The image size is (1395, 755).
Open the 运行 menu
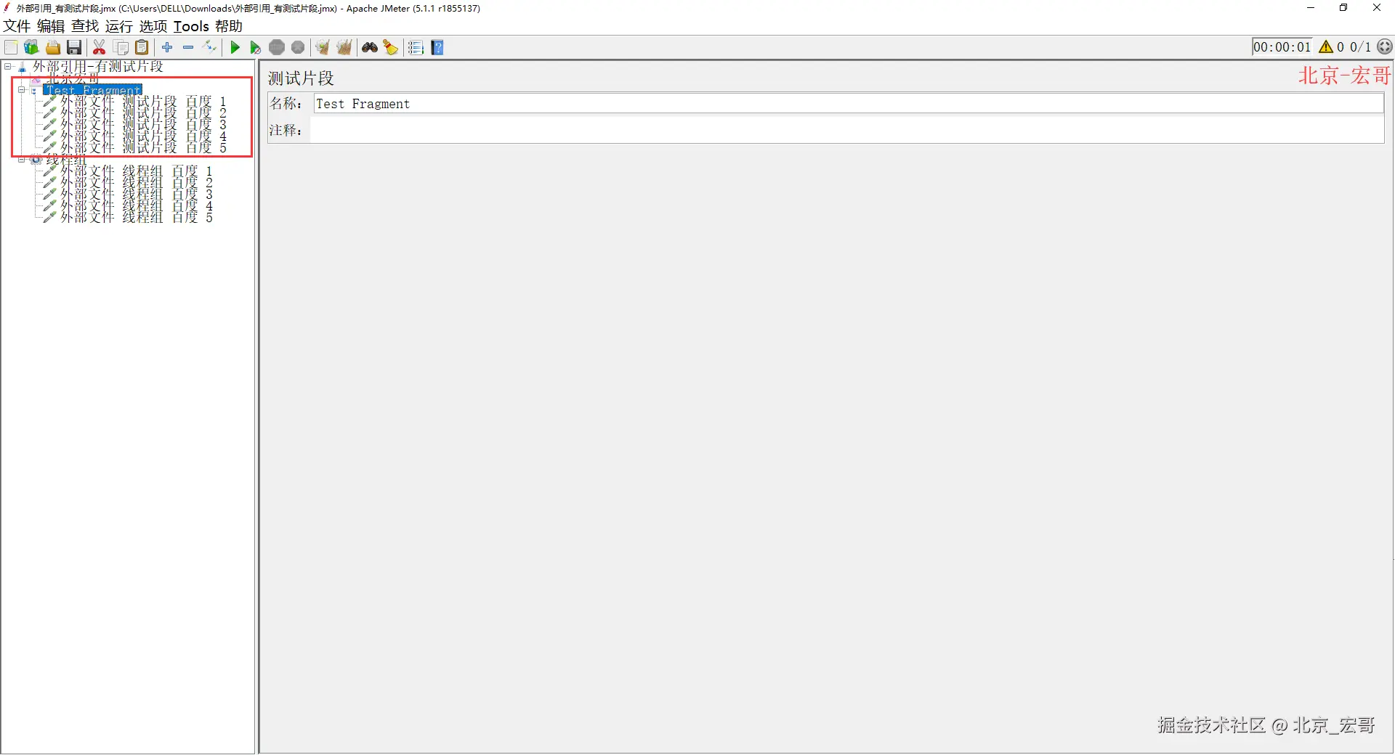(x=119, y=26)
